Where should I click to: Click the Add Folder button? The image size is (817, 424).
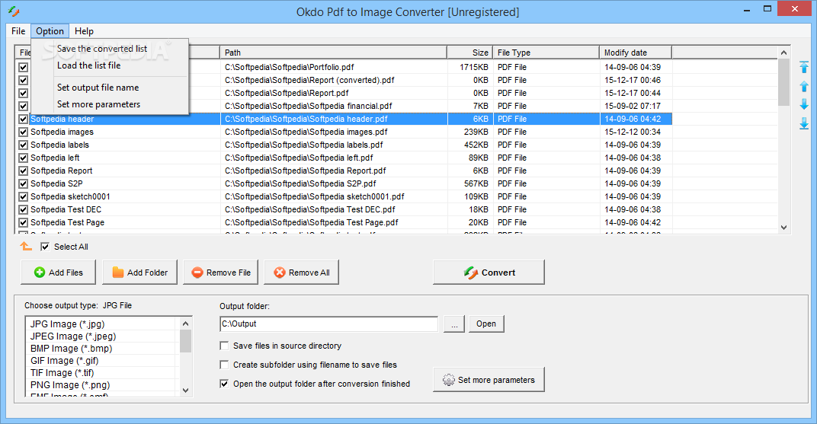pos(139,272)
